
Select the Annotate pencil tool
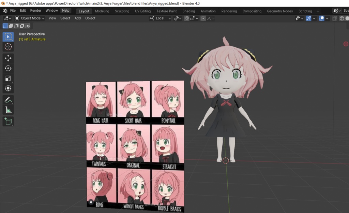[x=8, y=100]
